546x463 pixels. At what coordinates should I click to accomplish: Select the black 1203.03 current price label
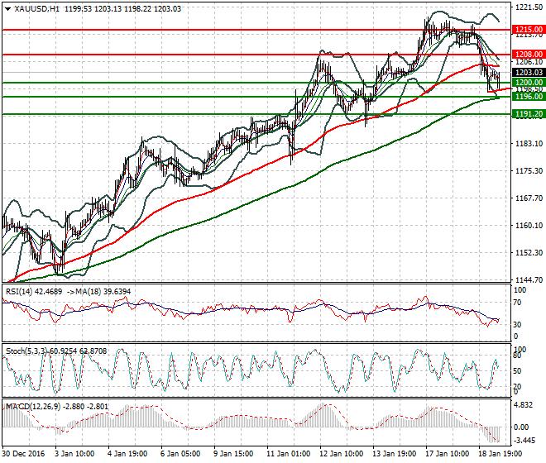(529, 73)
